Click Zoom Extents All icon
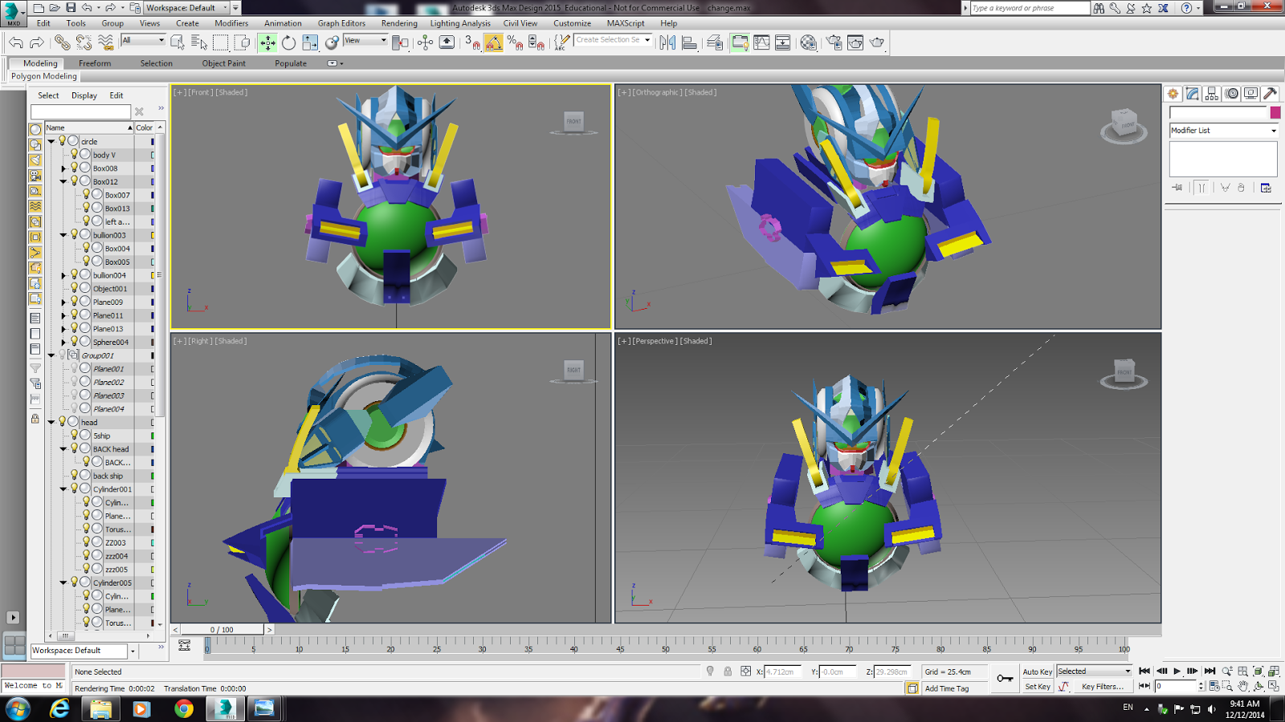This screenshot has width=1285, height=722. (x=1273, y=671)
